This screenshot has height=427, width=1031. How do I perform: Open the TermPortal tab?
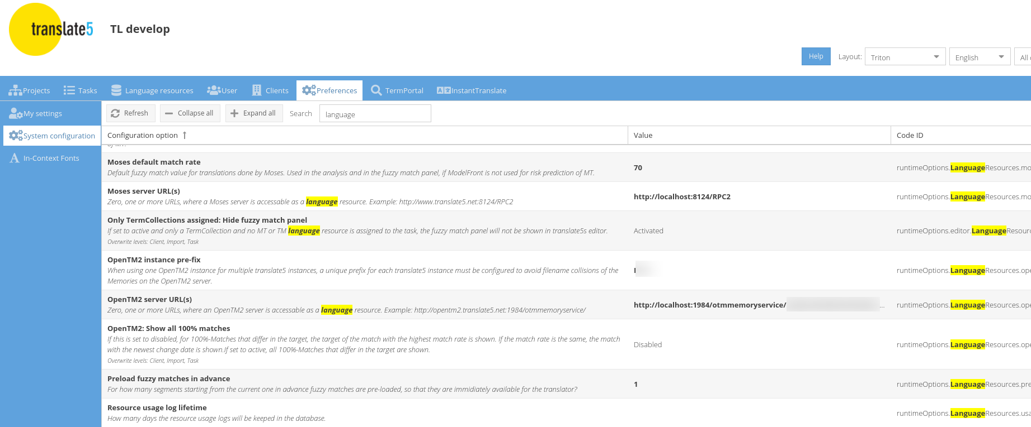[397, 90]
